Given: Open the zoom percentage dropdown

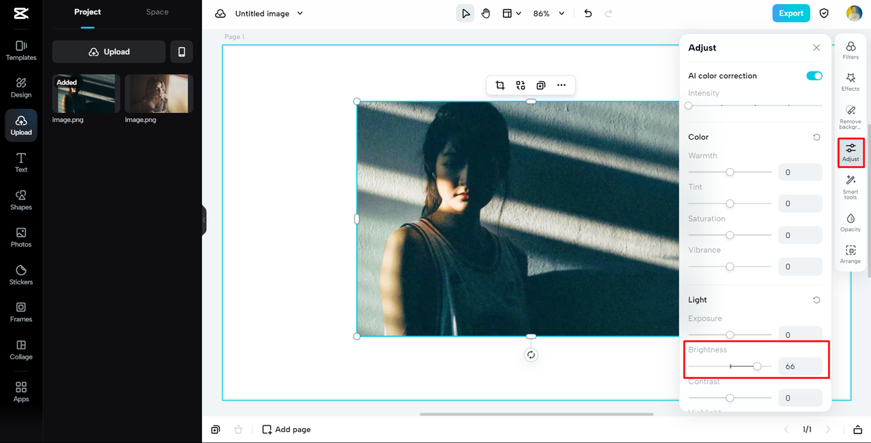Looking at the screenshot, I should (548, 13).
